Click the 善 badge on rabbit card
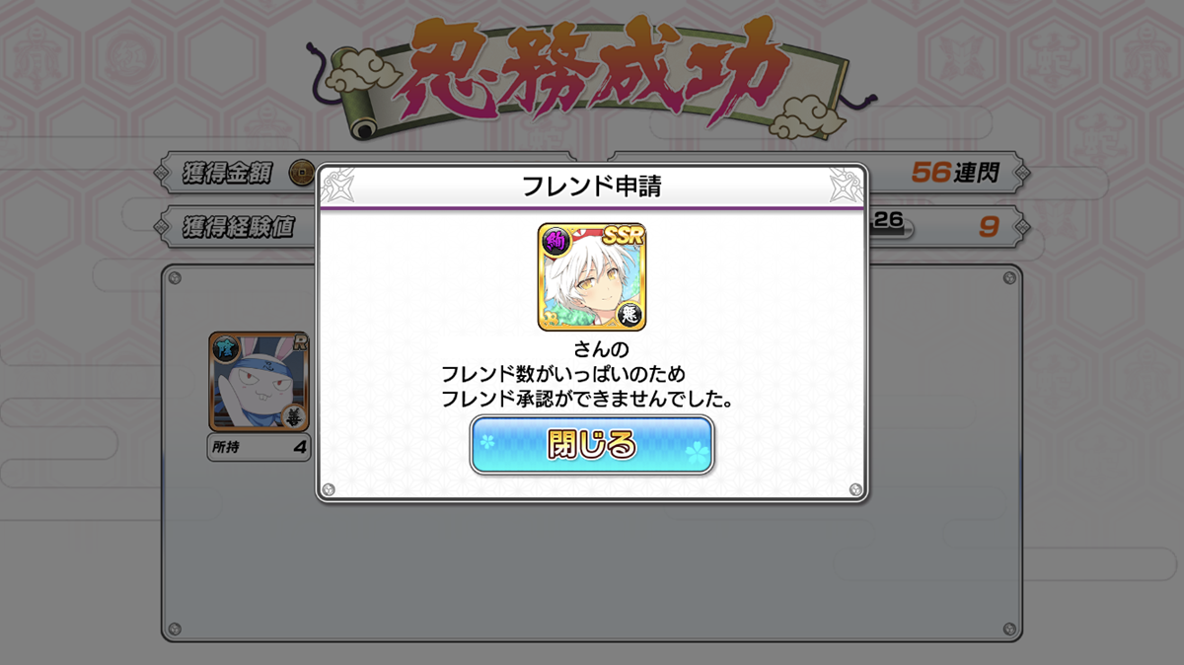Image resolution: width=1184 pixels, height=665 pixels. [293, 415]
